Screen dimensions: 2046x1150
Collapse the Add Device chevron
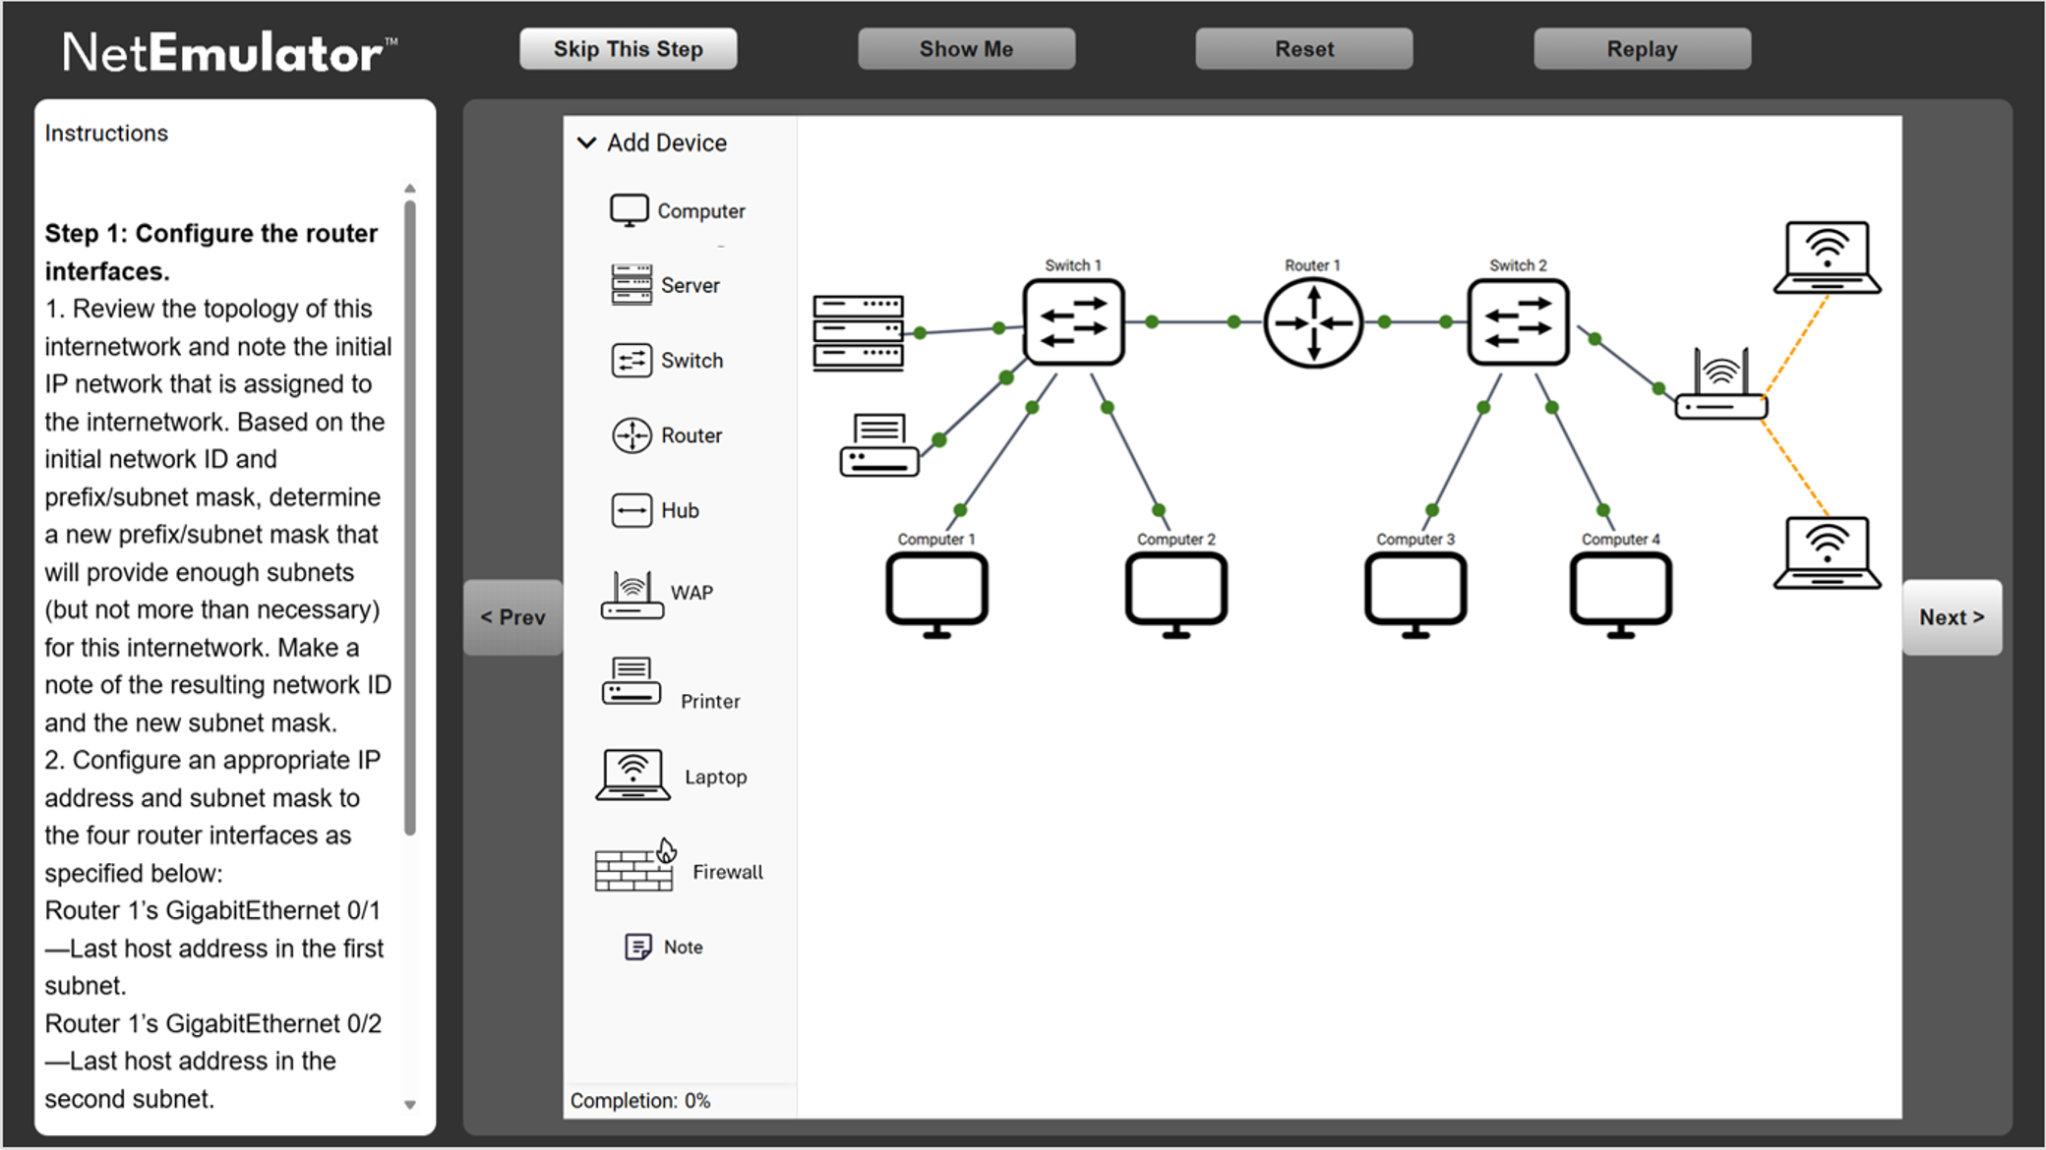click(586, 143)
